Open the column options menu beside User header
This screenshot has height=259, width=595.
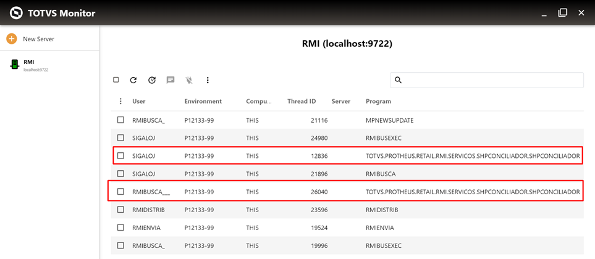point(120,101)
